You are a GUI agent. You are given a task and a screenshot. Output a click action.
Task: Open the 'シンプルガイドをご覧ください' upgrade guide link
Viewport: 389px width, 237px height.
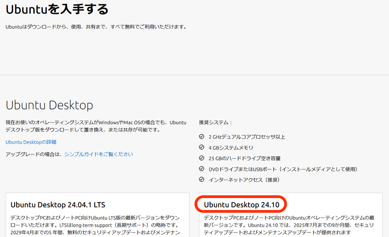99,154
